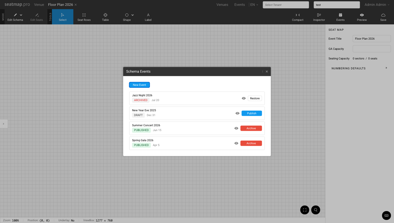Image resolution: width=394 pixels, height=223 pixels.
Task: Show preview of New Year Eve 2025
Action: click(x=237, y=113)
